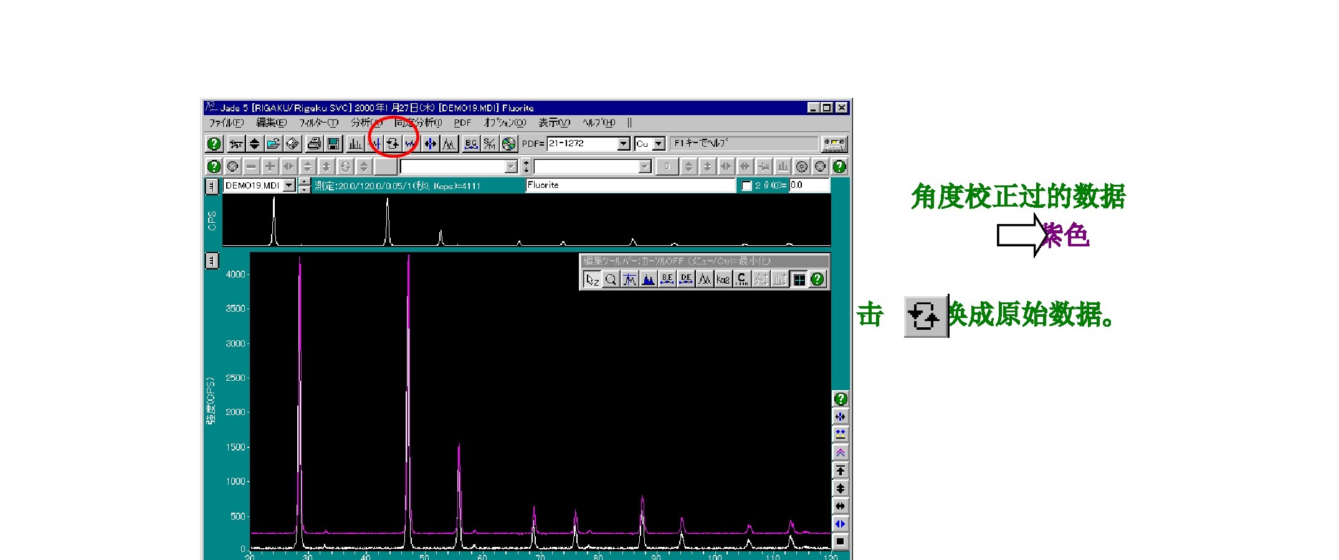This screenshot has width=1339, height=560.
Task: Click the green help icon in edit toolbar
Action: click(x=817, y=279)
